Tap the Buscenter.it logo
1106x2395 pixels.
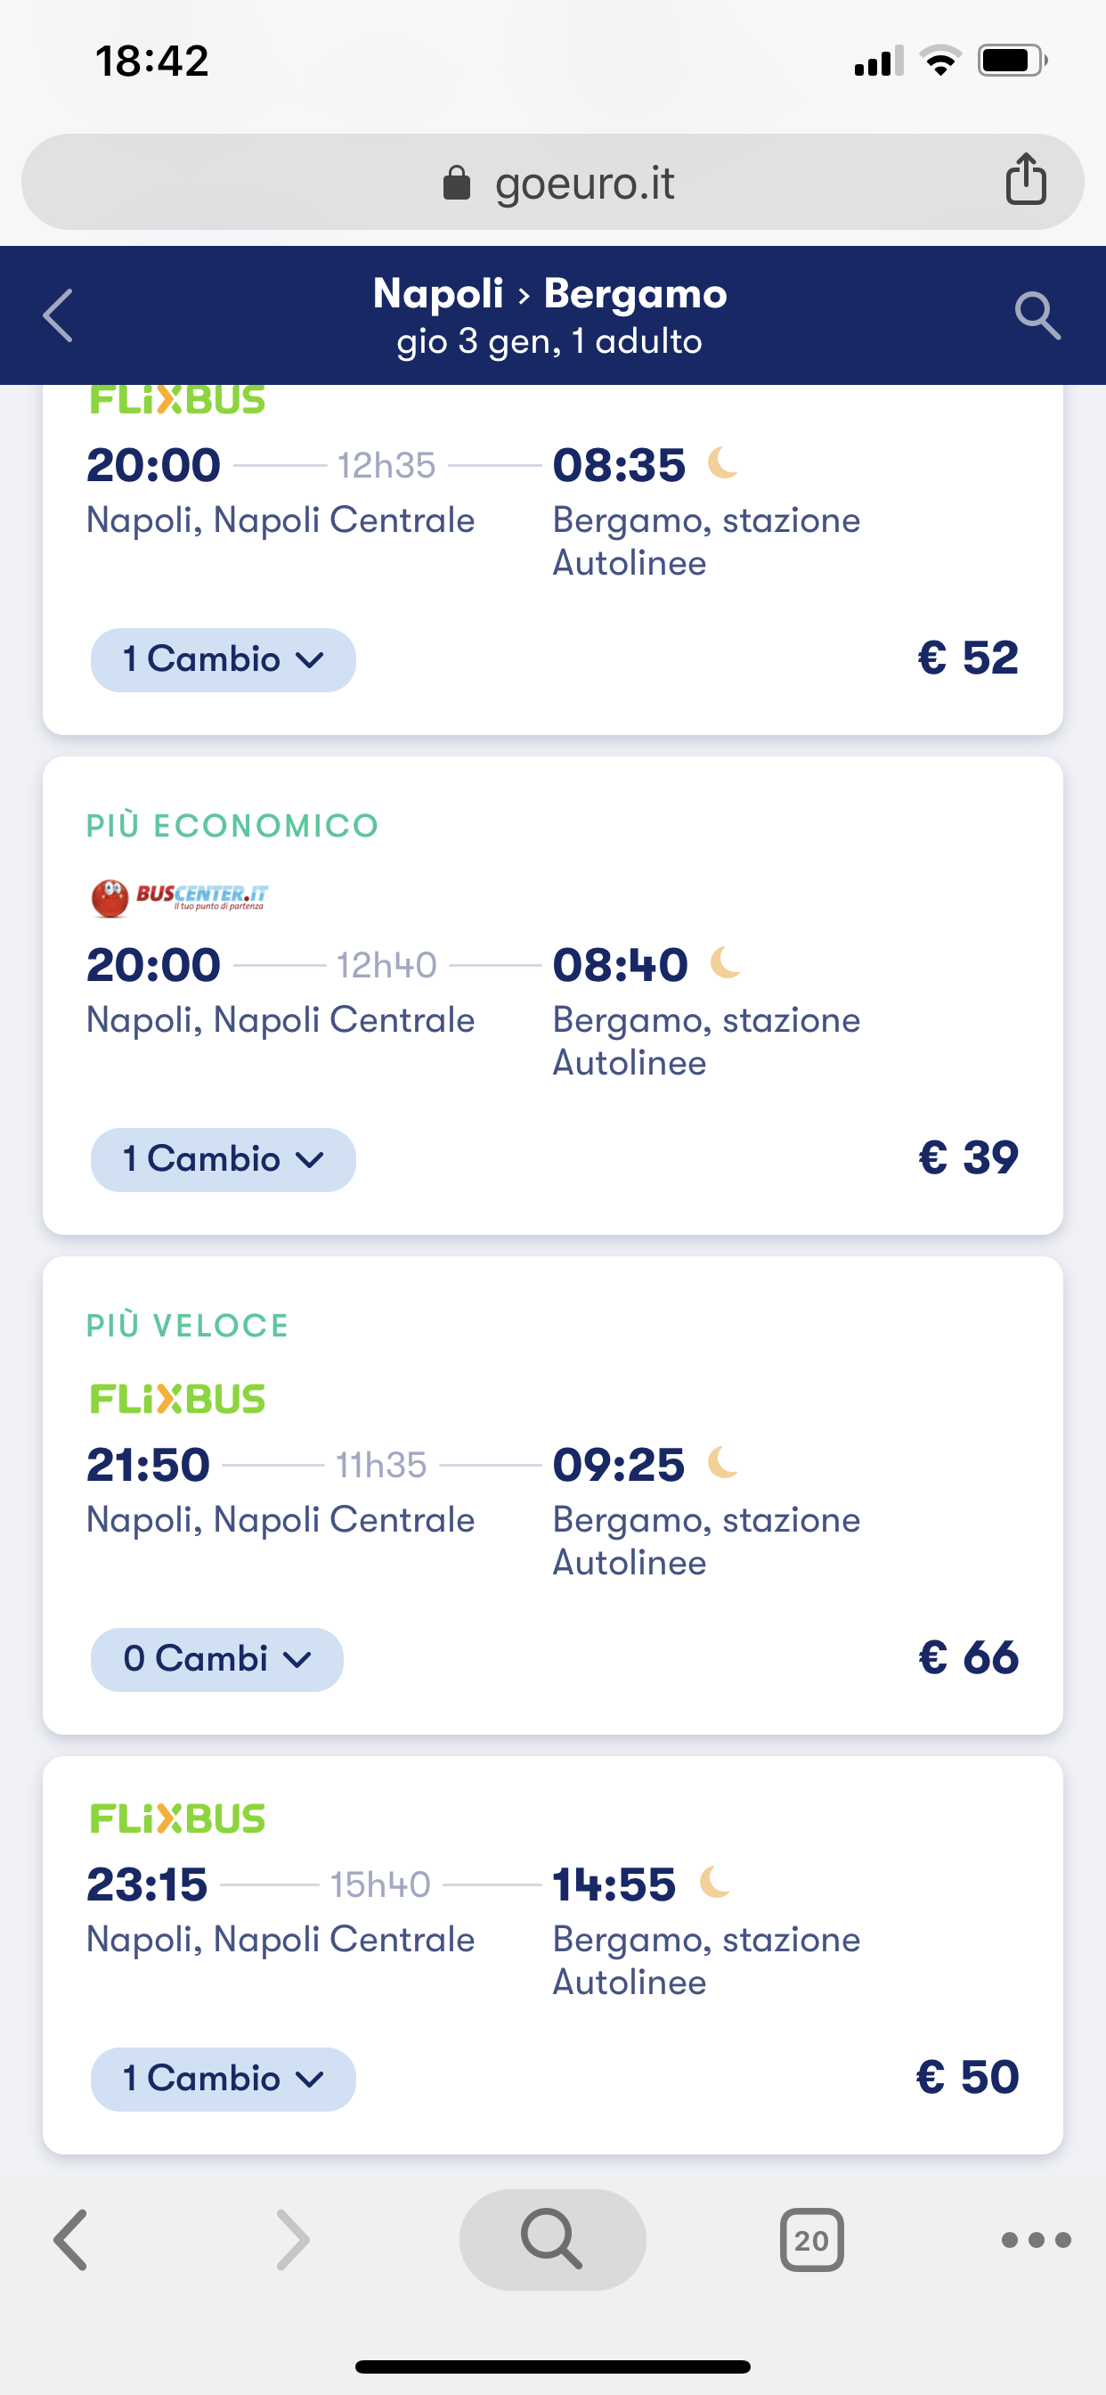(x=178, y=897)
